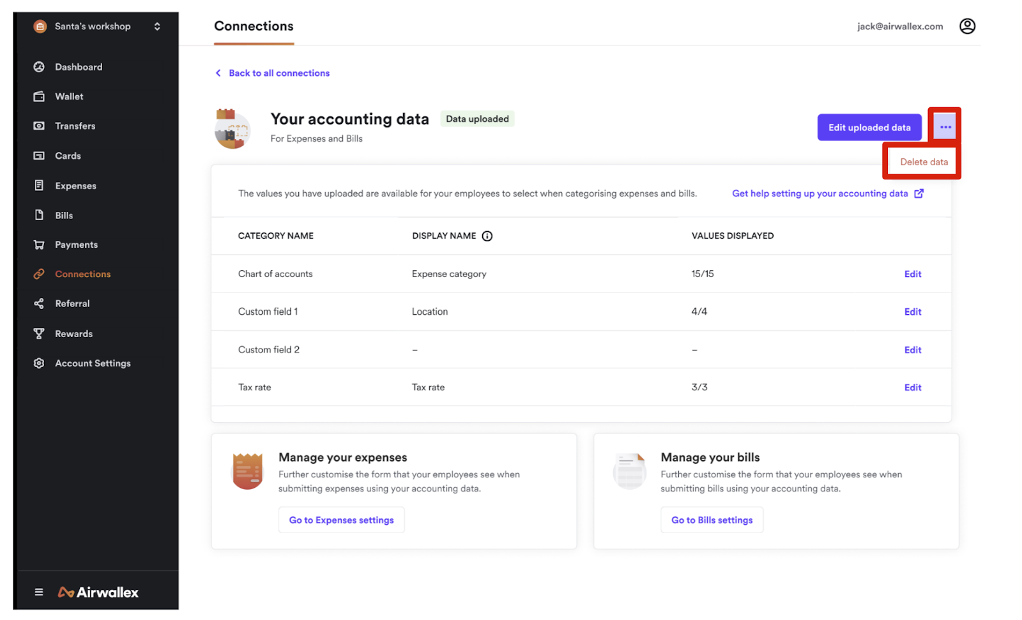Viewport: 1022px width, 620px height.
Task: Edit the Chart of accounts row
Action: [x=912, y=274]
